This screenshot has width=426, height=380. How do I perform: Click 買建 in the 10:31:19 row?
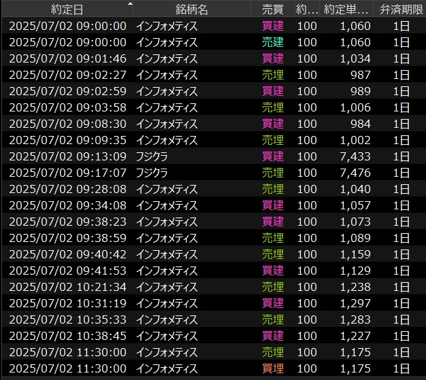(273, 303)
